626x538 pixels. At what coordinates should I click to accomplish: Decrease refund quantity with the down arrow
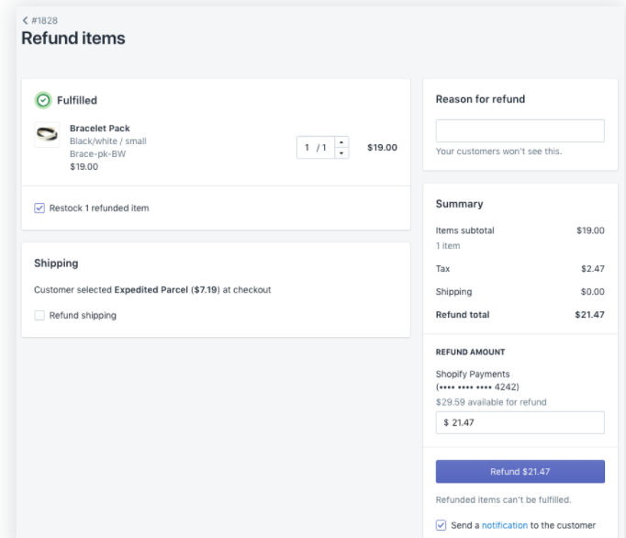click(x=341, y=153)
